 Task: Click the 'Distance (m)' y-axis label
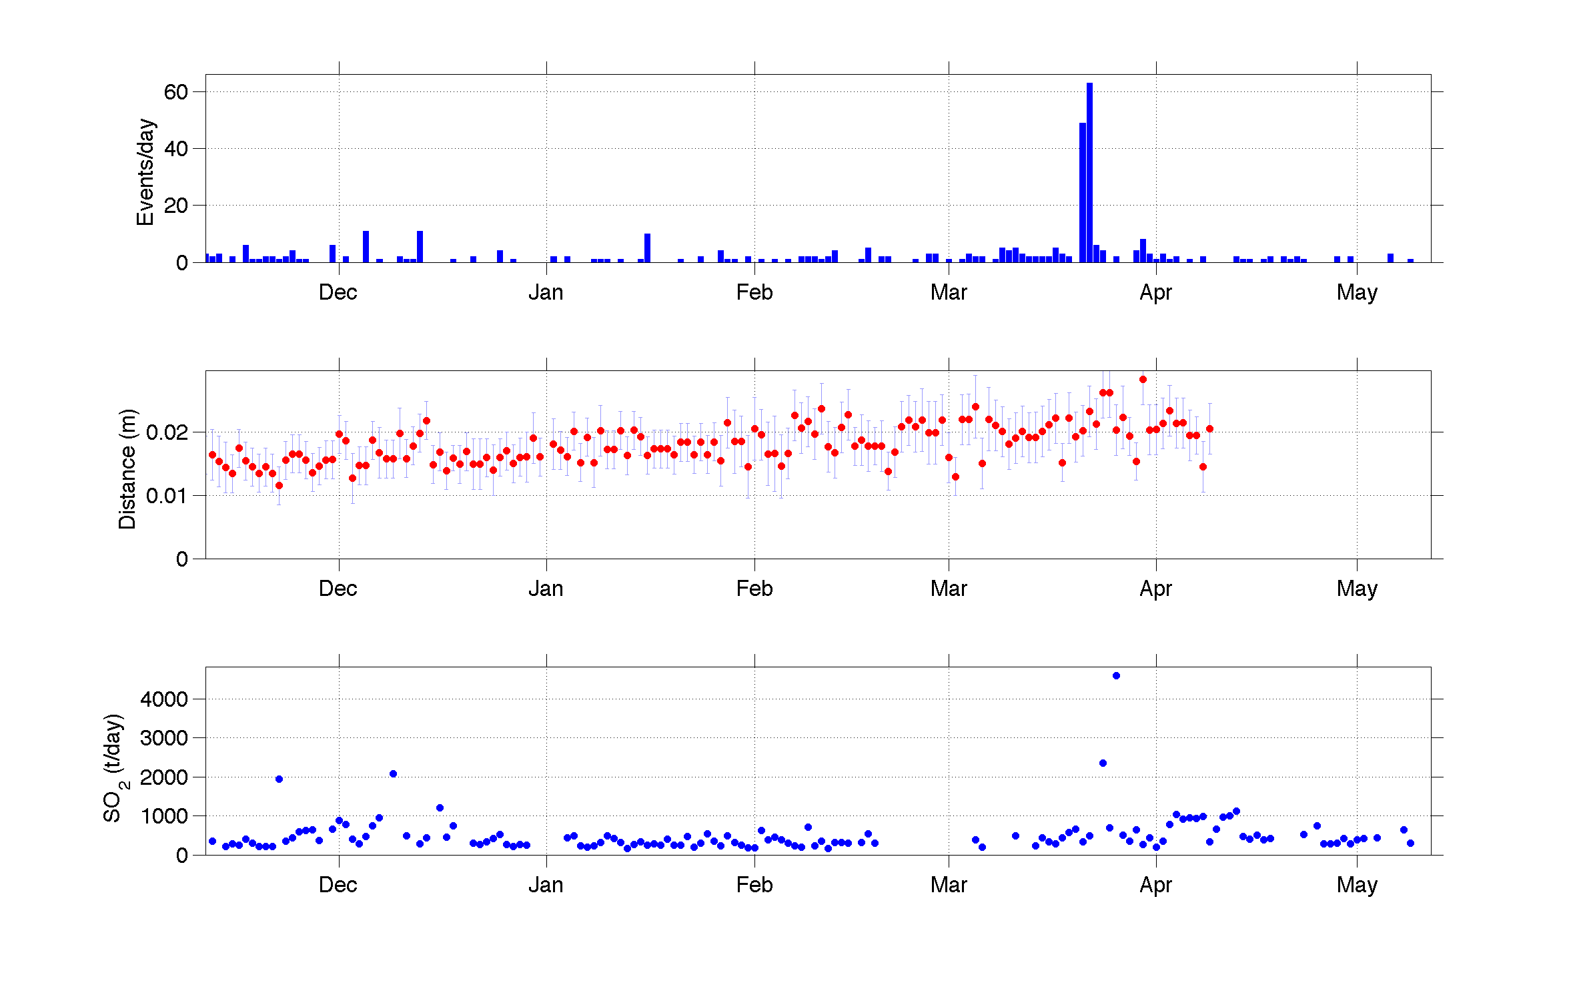pyautogui.click(x=127, y=468)
